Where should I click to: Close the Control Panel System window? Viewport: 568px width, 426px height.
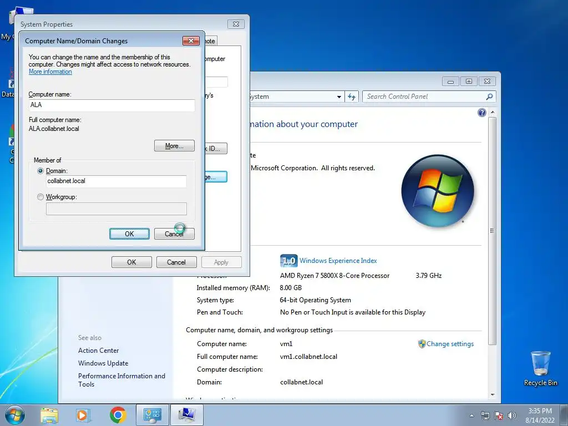pyautogui.click(x=487, y=81)
